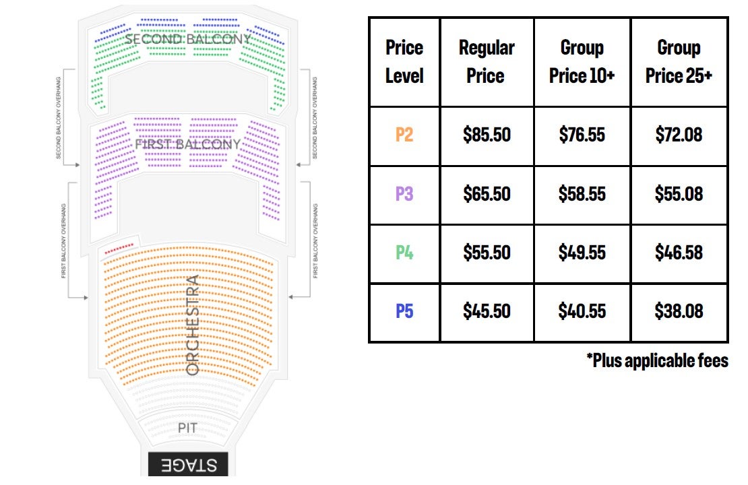Viewport: 748px width, 485px height.
Task: Click the Price Level column header
Action: (404, 61)
